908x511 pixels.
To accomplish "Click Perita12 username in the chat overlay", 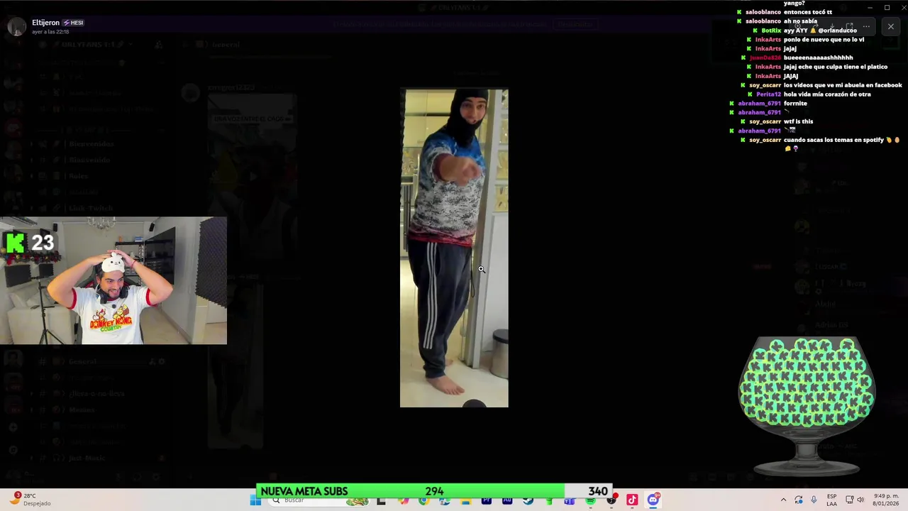I will point(769,94).
